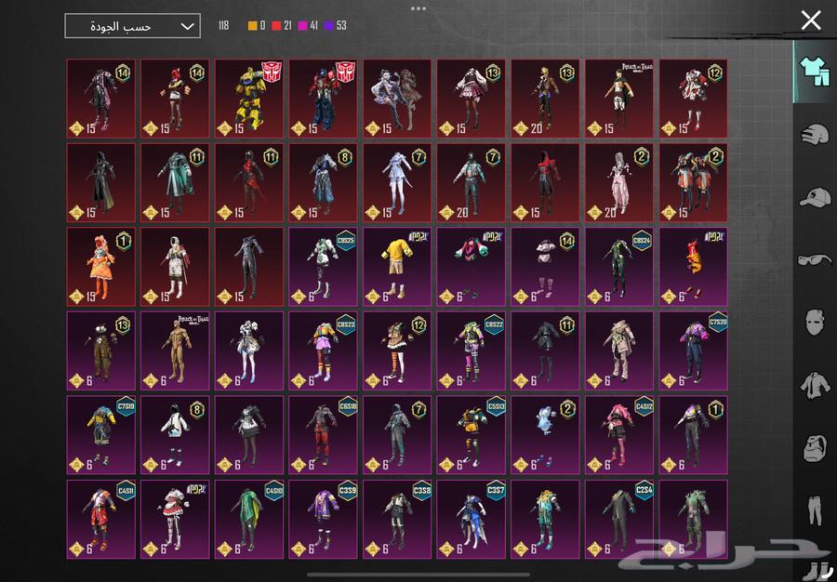This screenshot has width=837, height=582.
Task: Select the yellow hoodie PDP outfit
Action: [397, 267]
